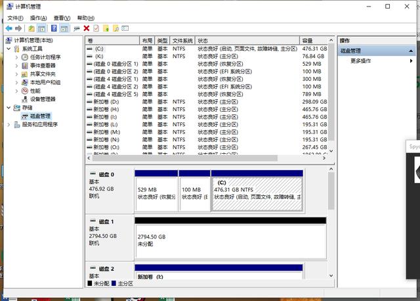The width and height of the screenshot is (420, 301).
Task: Sort by the 类型 column header
Action: (x=162, y=41)
